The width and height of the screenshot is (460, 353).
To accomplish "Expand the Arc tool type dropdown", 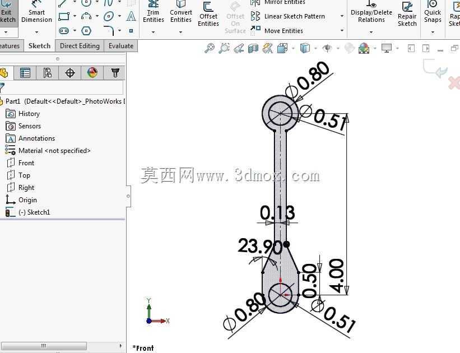I will (x=97, y=16).
